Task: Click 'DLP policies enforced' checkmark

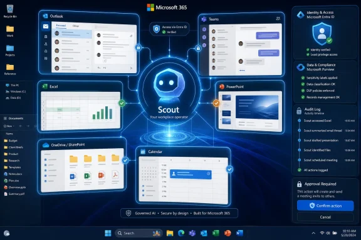Action: [303, 91]
